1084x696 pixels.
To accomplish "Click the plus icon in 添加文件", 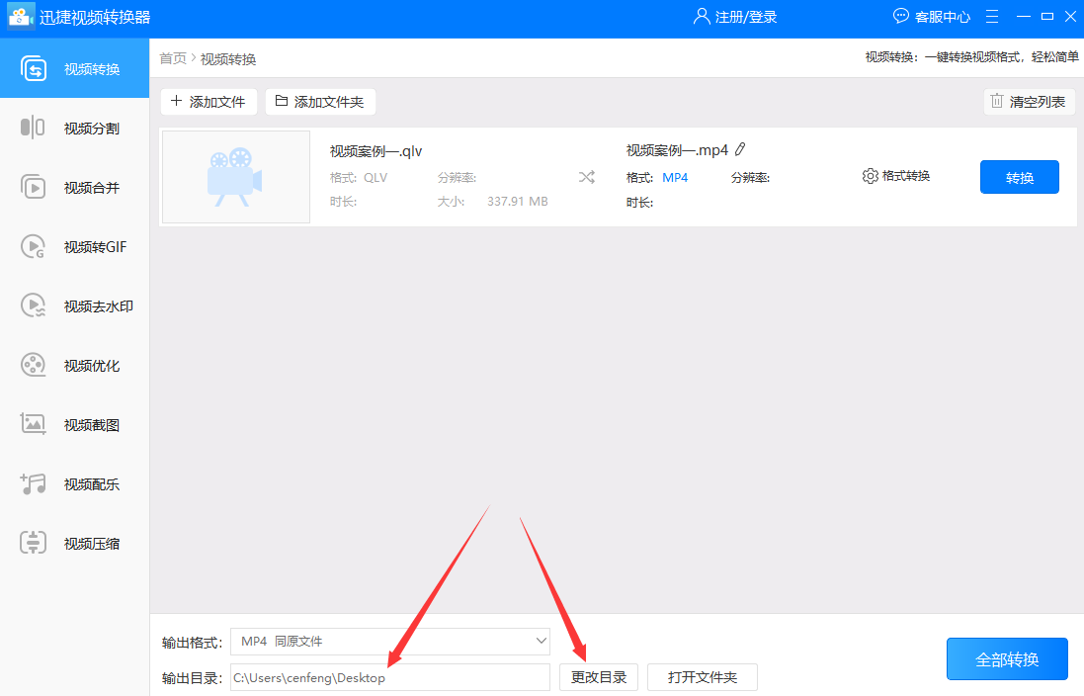I will pos(176,101).
